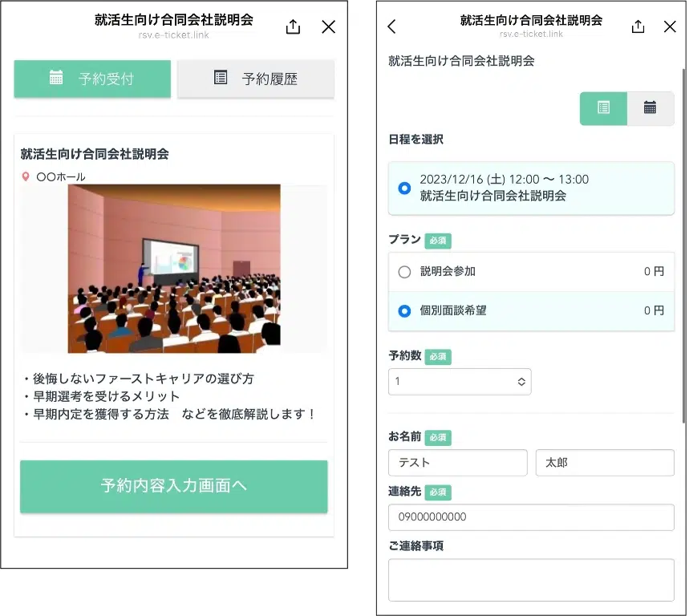Tap the 予約内容入力画面へ button
This screenshot has height=616, width=689.
click(x=174, y=486)
